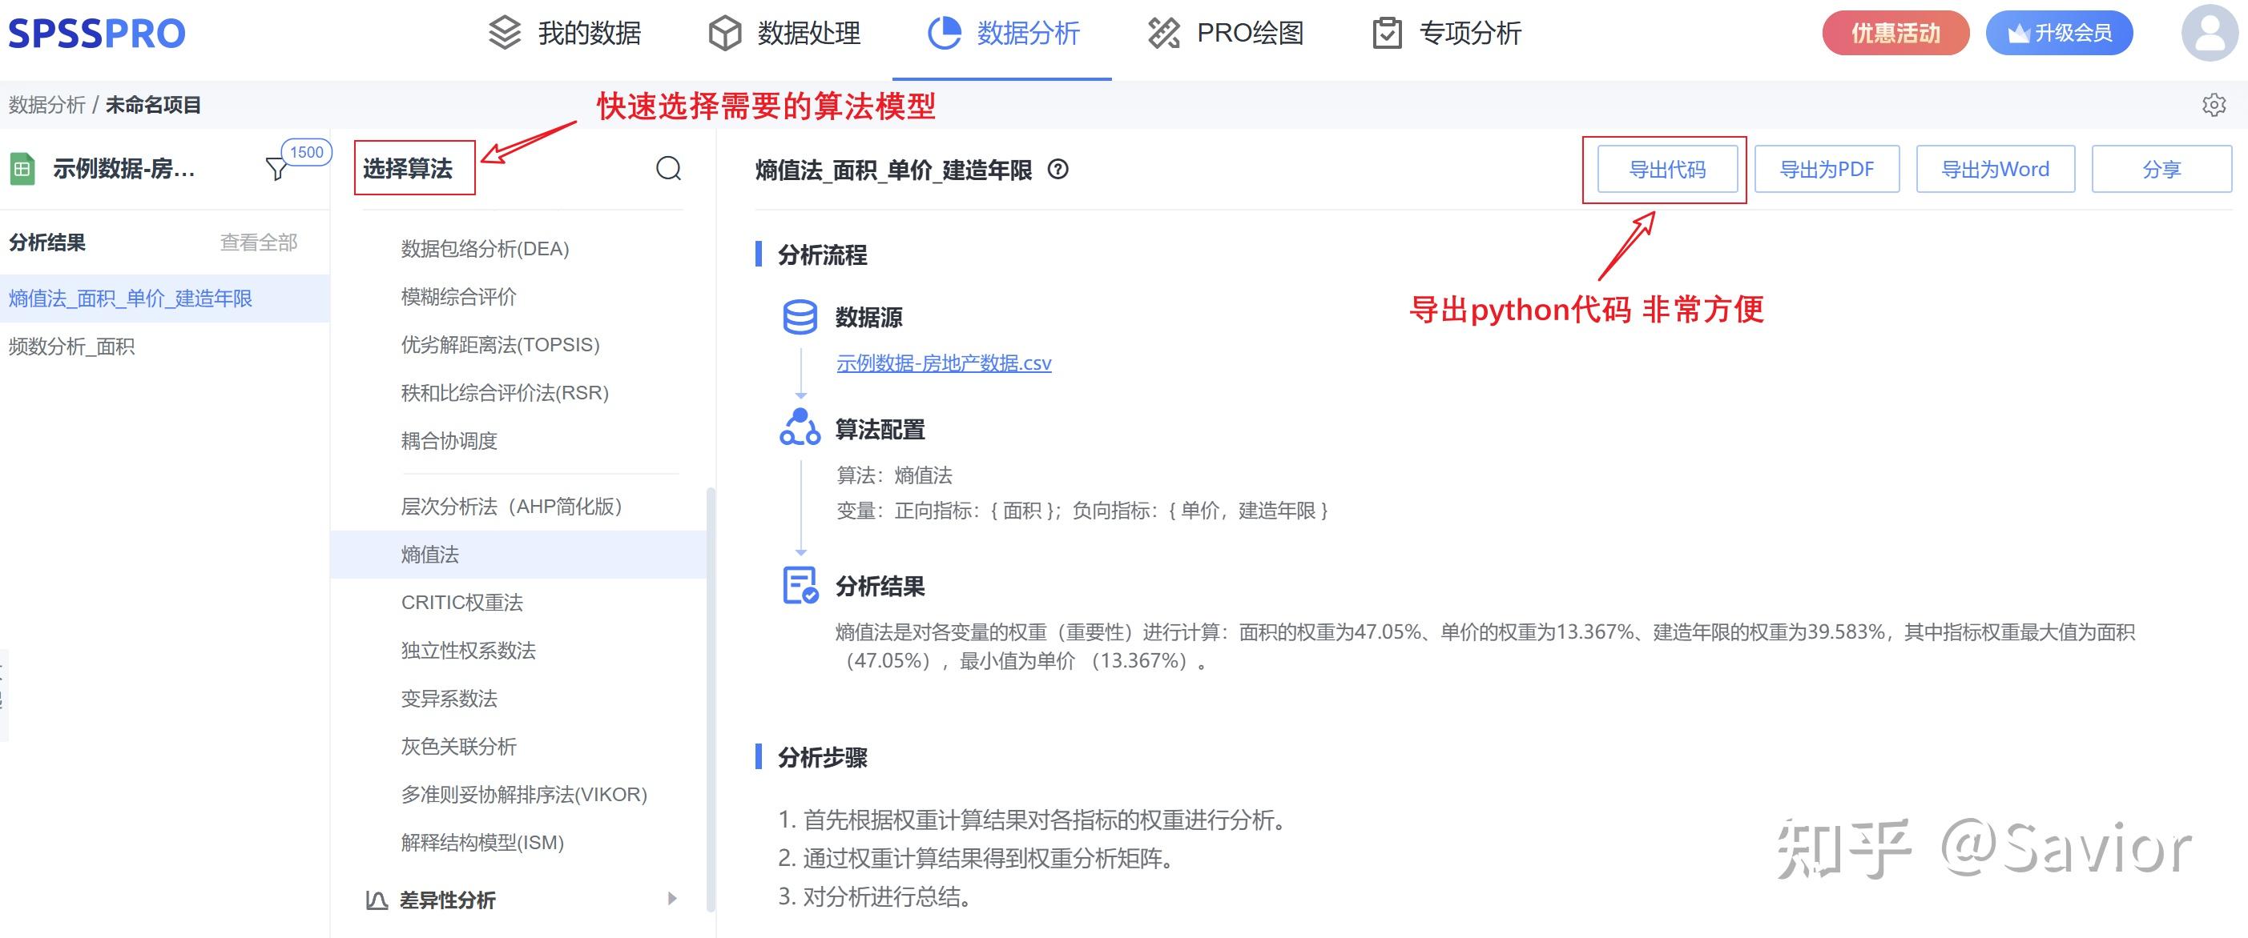The image size is (2248, 938).
Task: Expand the 差异性分析 category arrow
Action: point(671,899)
